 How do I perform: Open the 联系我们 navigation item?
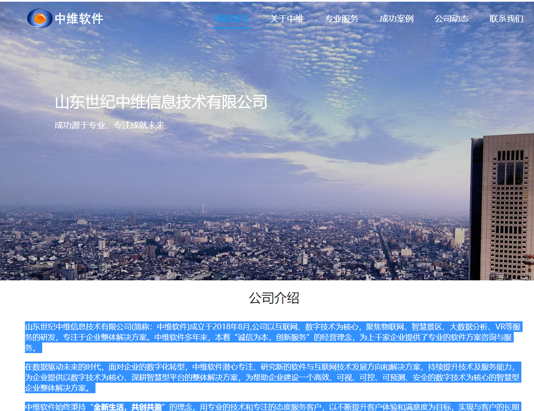(506, 19)
